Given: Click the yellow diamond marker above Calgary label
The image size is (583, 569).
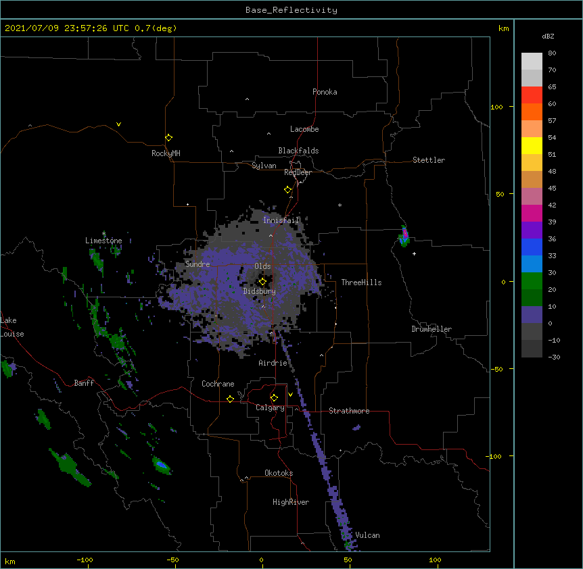Looking at the screenshot, I should point(274,398).
